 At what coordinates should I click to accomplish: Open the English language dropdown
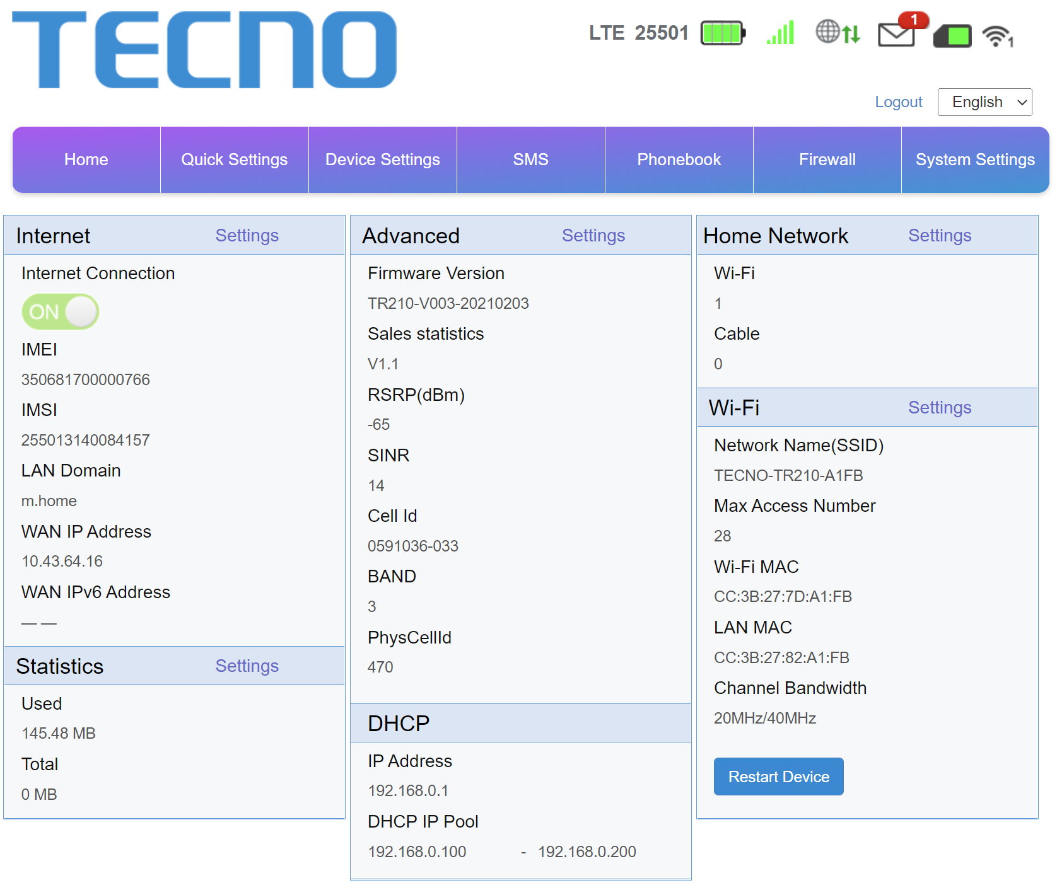(x=984, y=102)
